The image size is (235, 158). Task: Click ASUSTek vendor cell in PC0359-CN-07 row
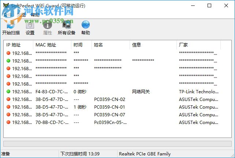click(x=199, y=115)
